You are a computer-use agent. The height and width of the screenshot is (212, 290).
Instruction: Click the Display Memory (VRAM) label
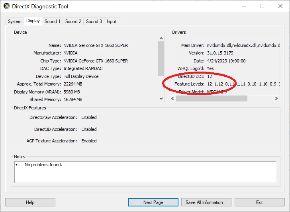pyautogui.click(x=37, y=92)
